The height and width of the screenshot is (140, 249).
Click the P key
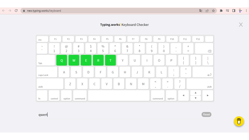point(171,60)
